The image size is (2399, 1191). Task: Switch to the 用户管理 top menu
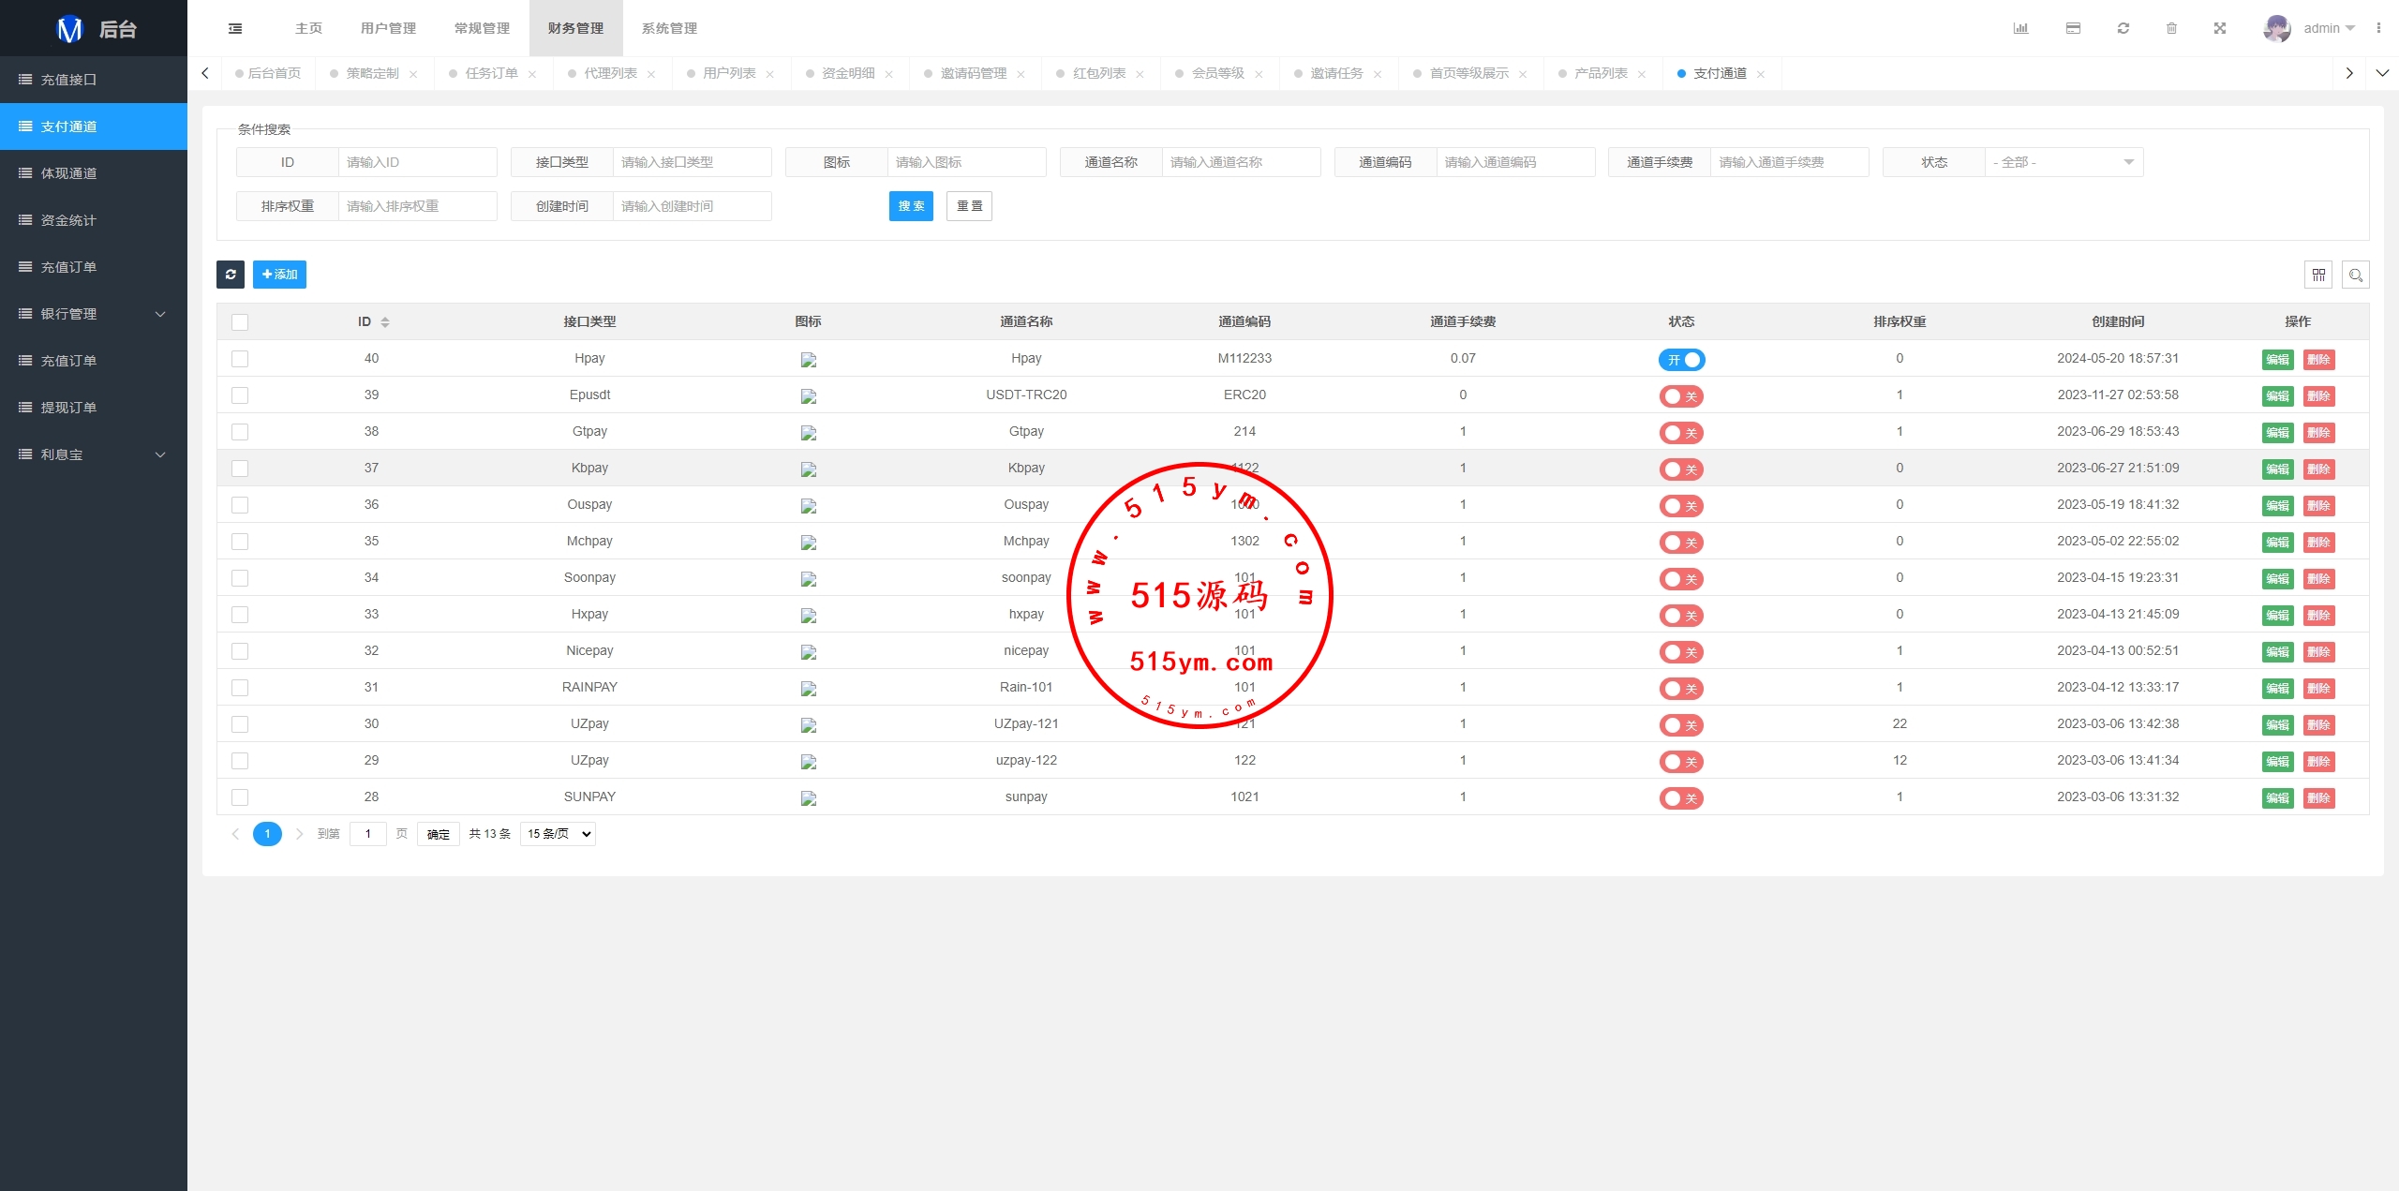click(388, 28)
